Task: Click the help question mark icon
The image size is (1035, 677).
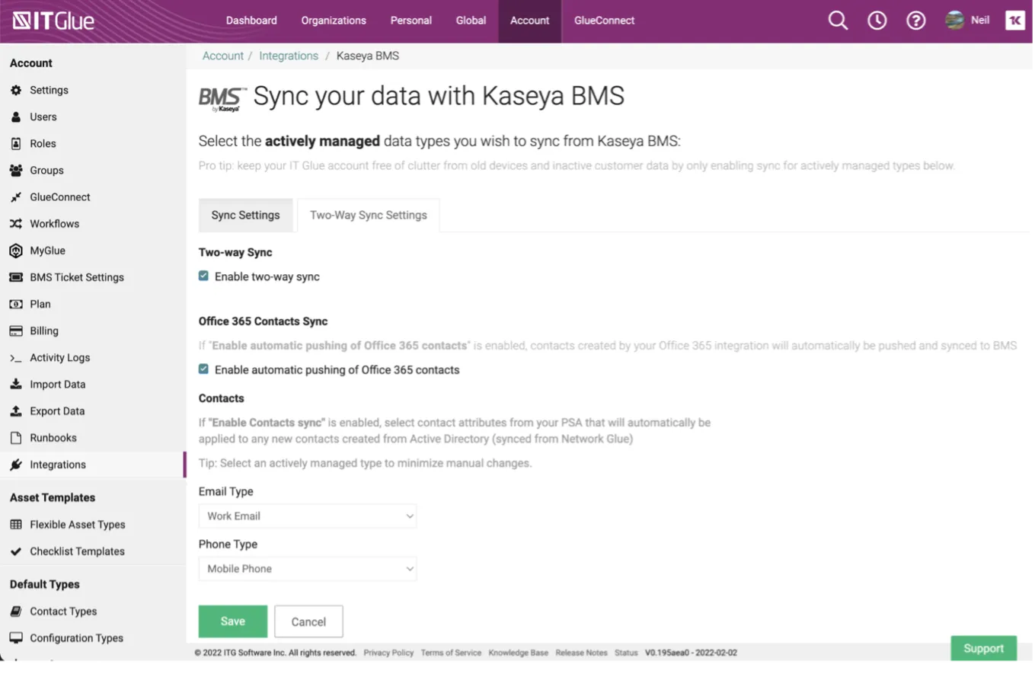Action: [x=915, y=21]
